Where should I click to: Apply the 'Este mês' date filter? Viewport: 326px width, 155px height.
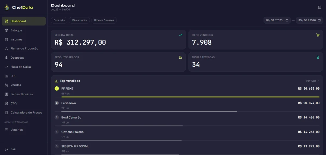point(59,20)
